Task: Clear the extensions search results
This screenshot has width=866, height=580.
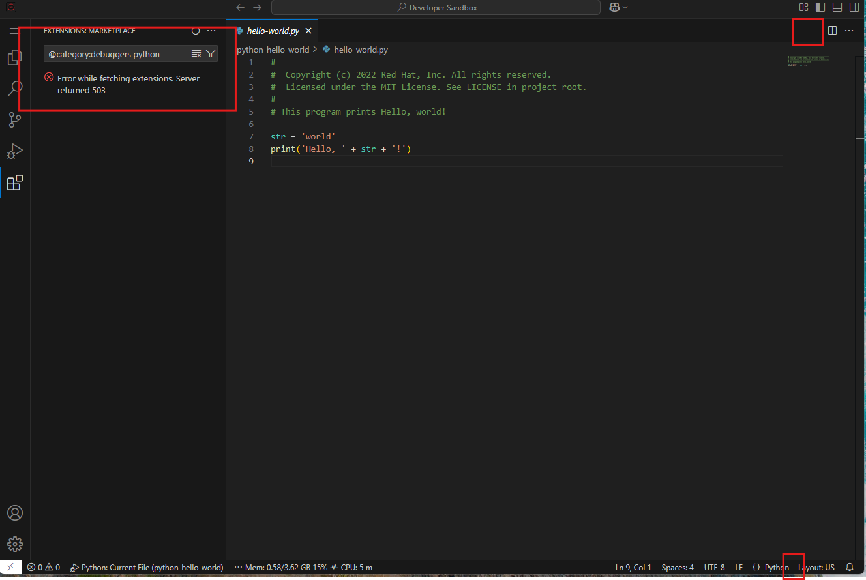Action: click(196, 54)
